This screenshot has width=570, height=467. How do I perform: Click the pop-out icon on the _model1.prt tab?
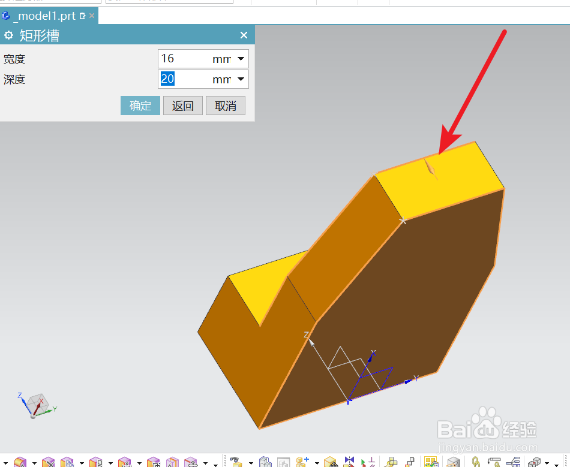(x=83, y=16)
